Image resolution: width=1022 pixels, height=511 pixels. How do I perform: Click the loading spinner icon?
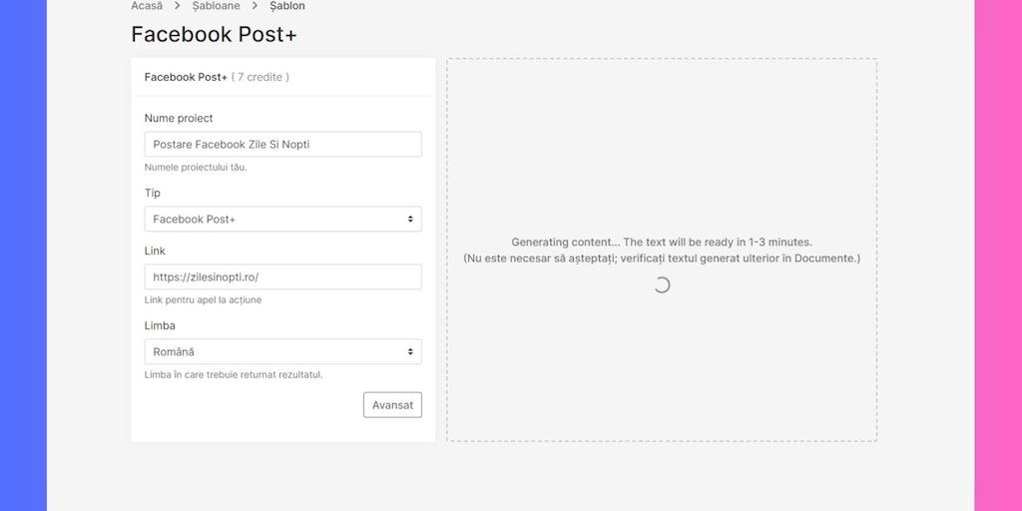point(662,285)
